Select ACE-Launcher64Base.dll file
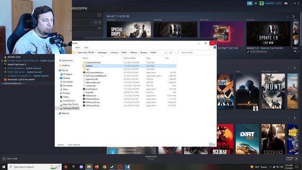 pos(96,76)
